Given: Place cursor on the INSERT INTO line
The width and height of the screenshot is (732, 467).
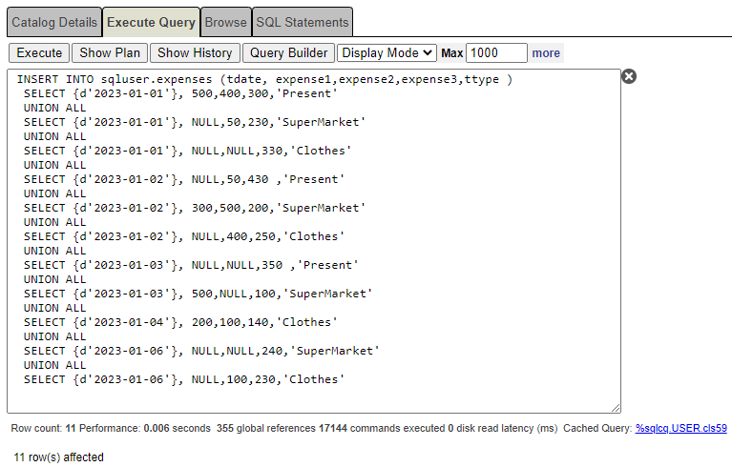Looking at the screenshot, I should coord(263,79).
